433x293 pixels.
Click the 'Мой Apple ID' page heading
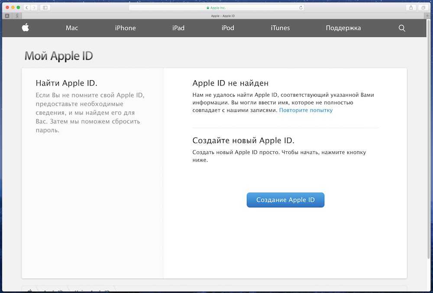coord(59,56)
